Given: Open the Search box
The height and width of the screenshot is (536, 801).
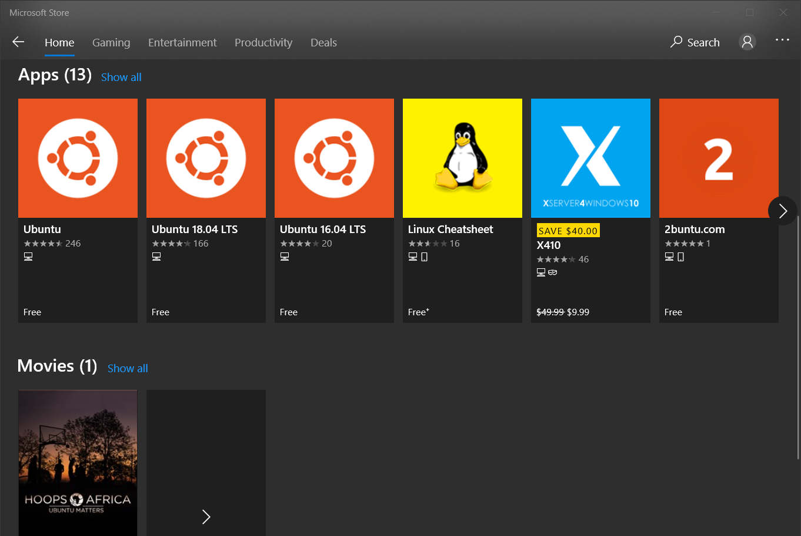Looking at the screenshot, I should point(695,42).
